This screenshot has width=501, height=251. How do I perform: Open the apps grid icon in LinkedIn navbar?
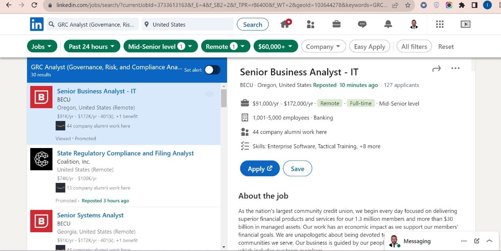pos(440,24)
